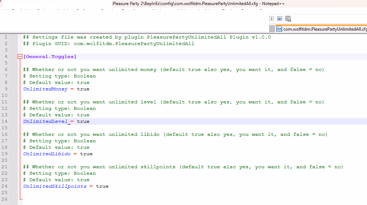Image resolution: width=367 pixels, height=205 pixels.
Task: Click line number 14 in the margin
Action: coord(5,121)
